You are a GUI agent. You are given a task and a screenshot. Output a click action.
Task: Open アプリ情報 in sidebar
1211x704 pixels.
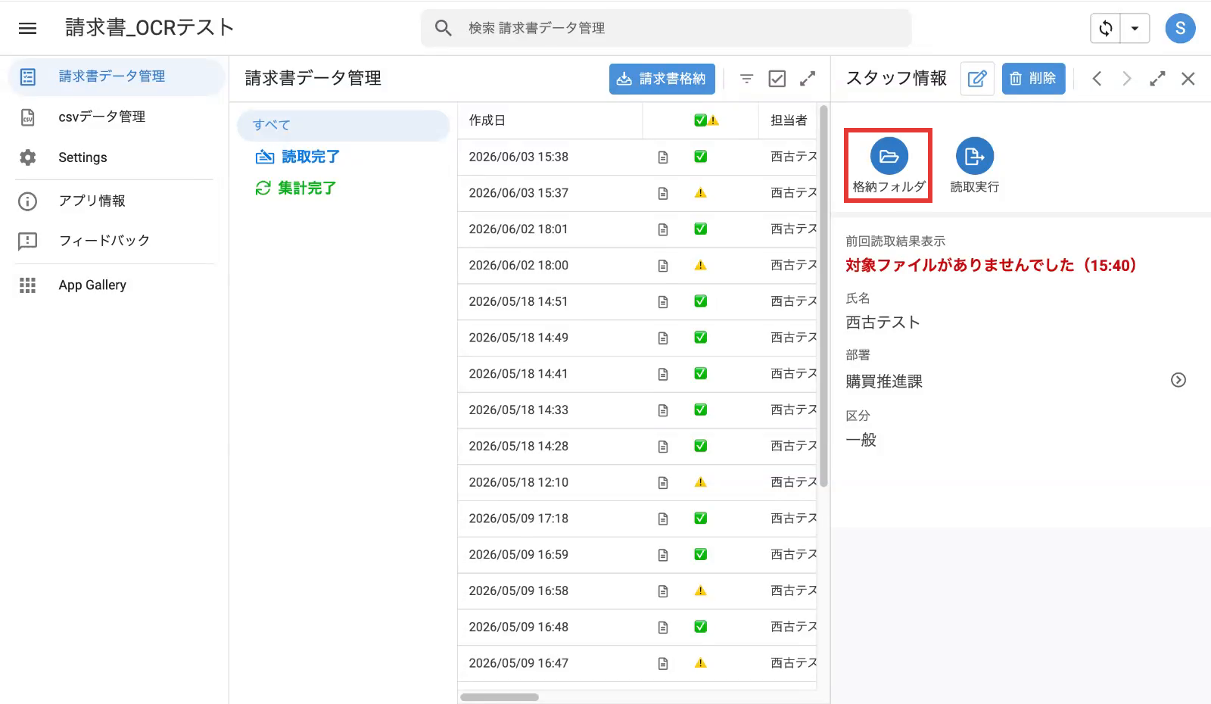117,201
